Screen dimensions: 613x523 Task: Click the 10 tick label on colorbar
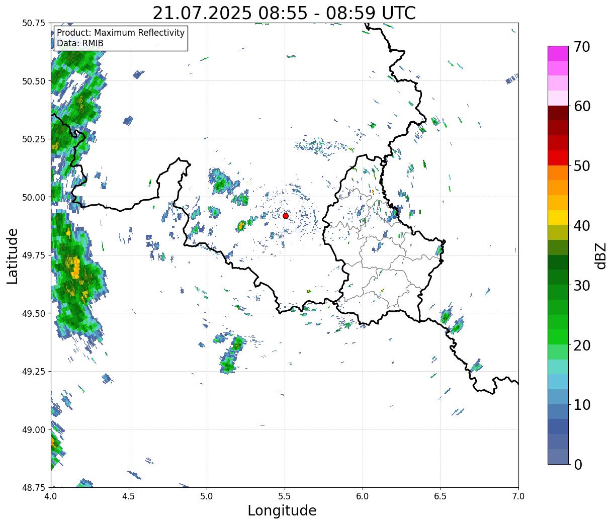coord(582,404)
